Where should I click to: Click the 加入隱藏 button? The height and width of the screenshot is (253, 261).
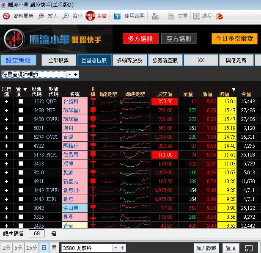[x=206, y=248]
